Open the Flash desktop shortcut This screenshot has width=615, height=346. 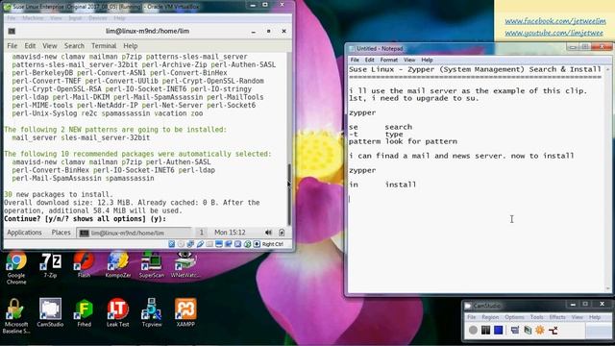(x=84, y=265)
